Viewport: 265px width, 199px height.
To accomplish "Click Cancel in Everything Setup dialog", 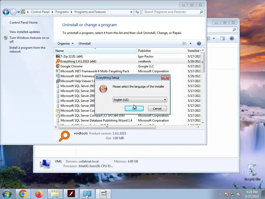I will point(157,109).
